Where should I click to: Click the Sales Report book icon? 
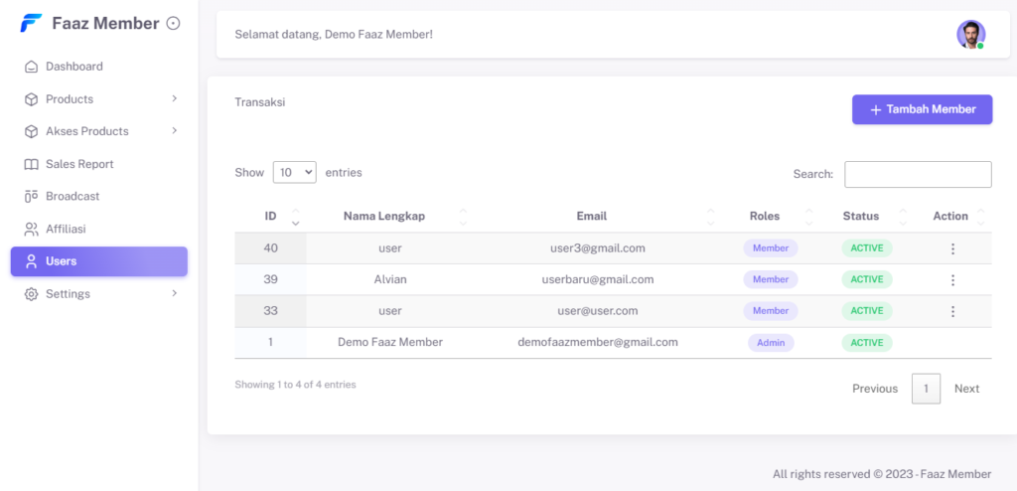point(31,164)
